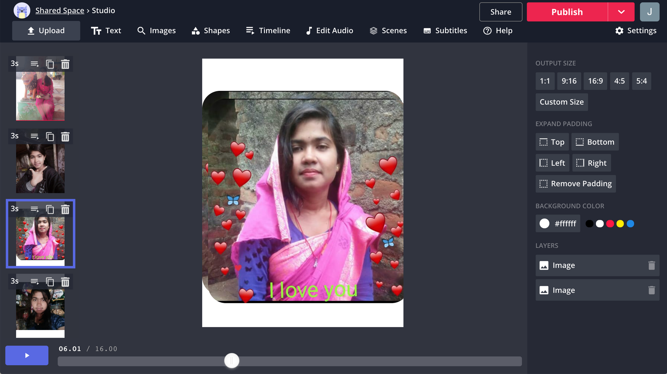Choose the 16:9 aspect ratio
This screenshot has height=374, width=667.
(x=595, y=81)
